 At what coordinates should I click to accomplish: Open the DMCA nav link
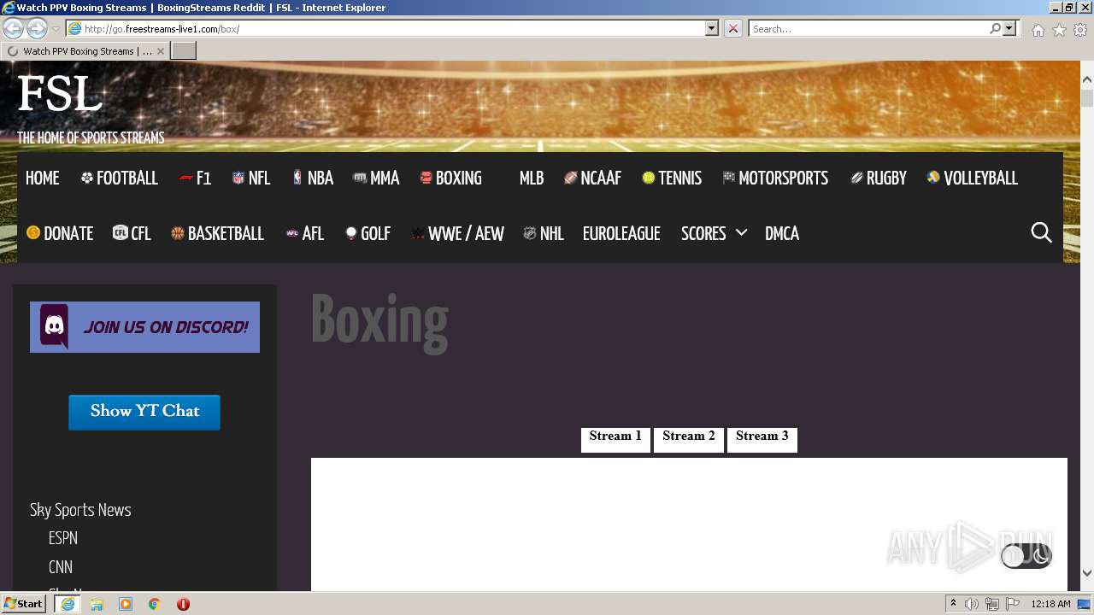[782, 234]
